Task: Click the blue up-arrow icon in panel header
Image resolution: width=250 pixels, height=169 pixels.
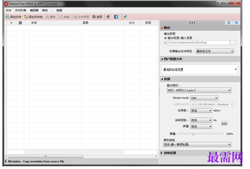Action: [236, 22]
